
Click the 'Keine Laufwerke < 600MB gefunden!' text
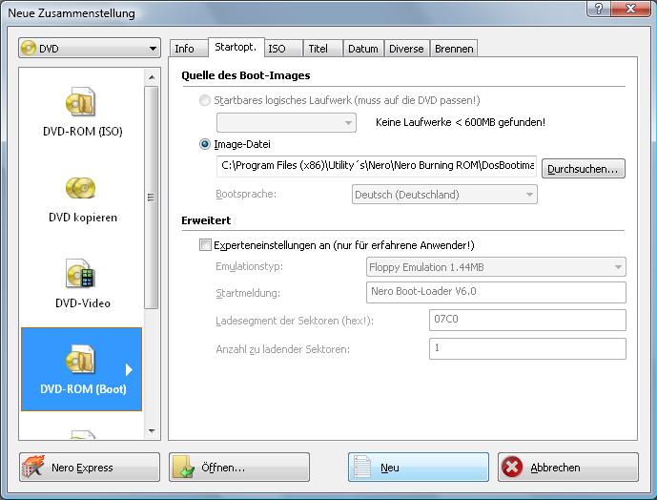tap(461, 122)
